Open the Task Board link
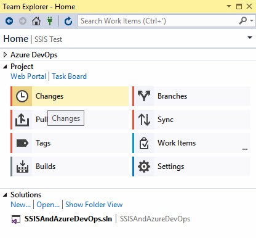256x238 pixels. (70, 76)
